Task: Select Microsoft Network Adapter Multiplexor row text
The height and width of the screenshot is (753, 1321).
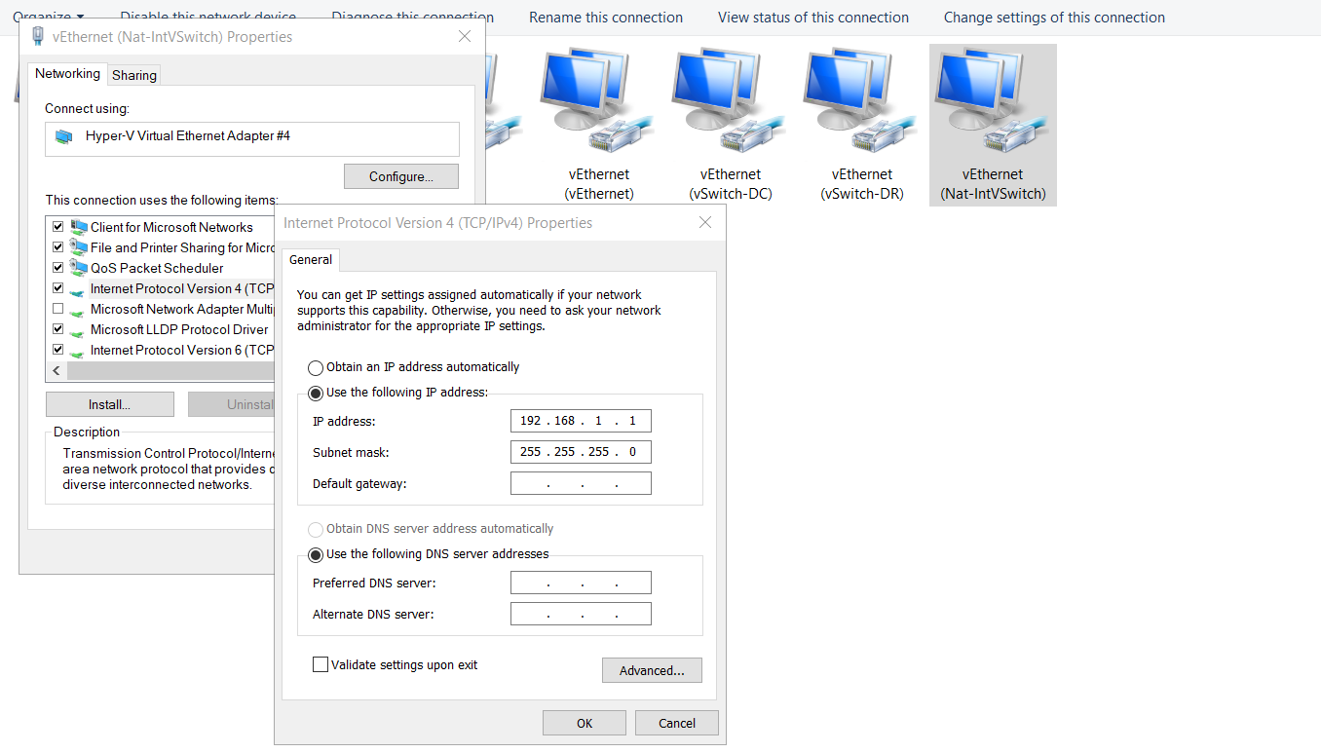Action: click(182, 309)
